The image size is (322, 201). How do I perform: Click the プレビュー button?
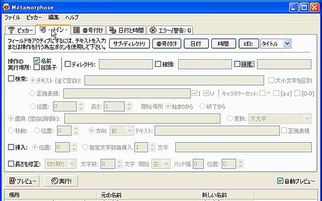(22, 181)
